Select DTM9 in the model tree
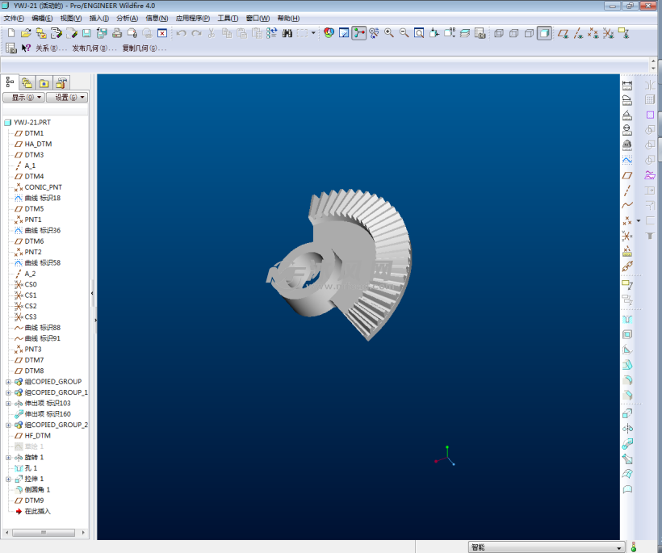662x553 pixels. click(x=34, y=501)
